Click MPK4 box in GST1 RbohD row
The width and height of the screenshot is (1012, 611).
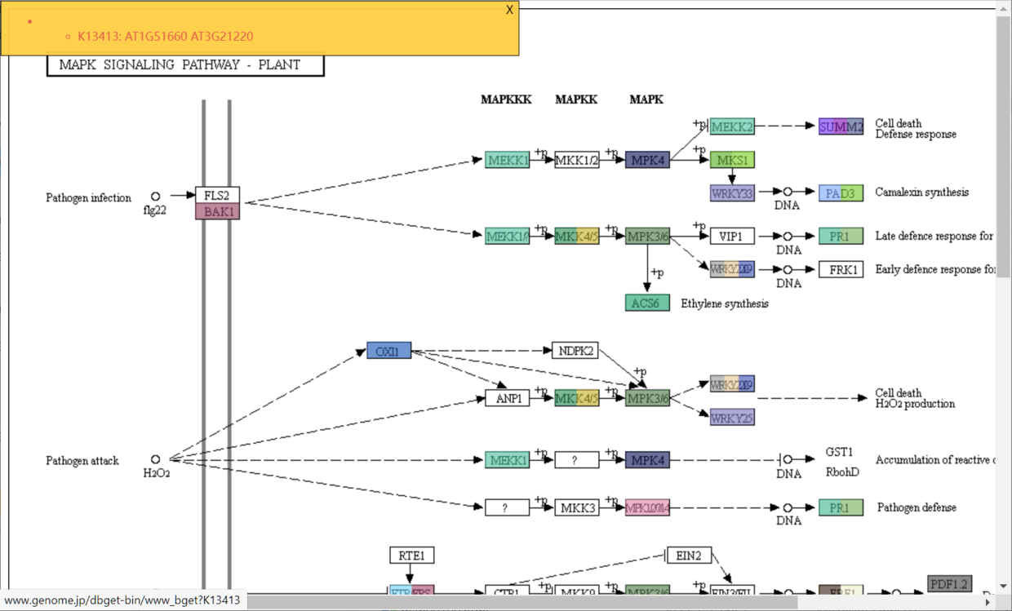point(647,460)
